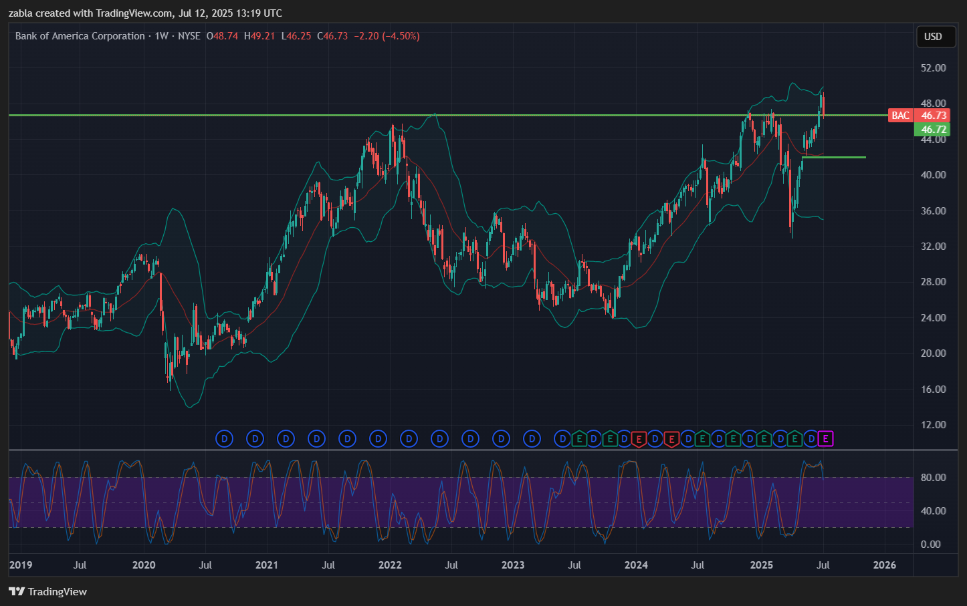The height and width of the screenshot is (606, 967).
Task: Click the dividend D marker between the two red E markers
Action: [x=655, y=439]
